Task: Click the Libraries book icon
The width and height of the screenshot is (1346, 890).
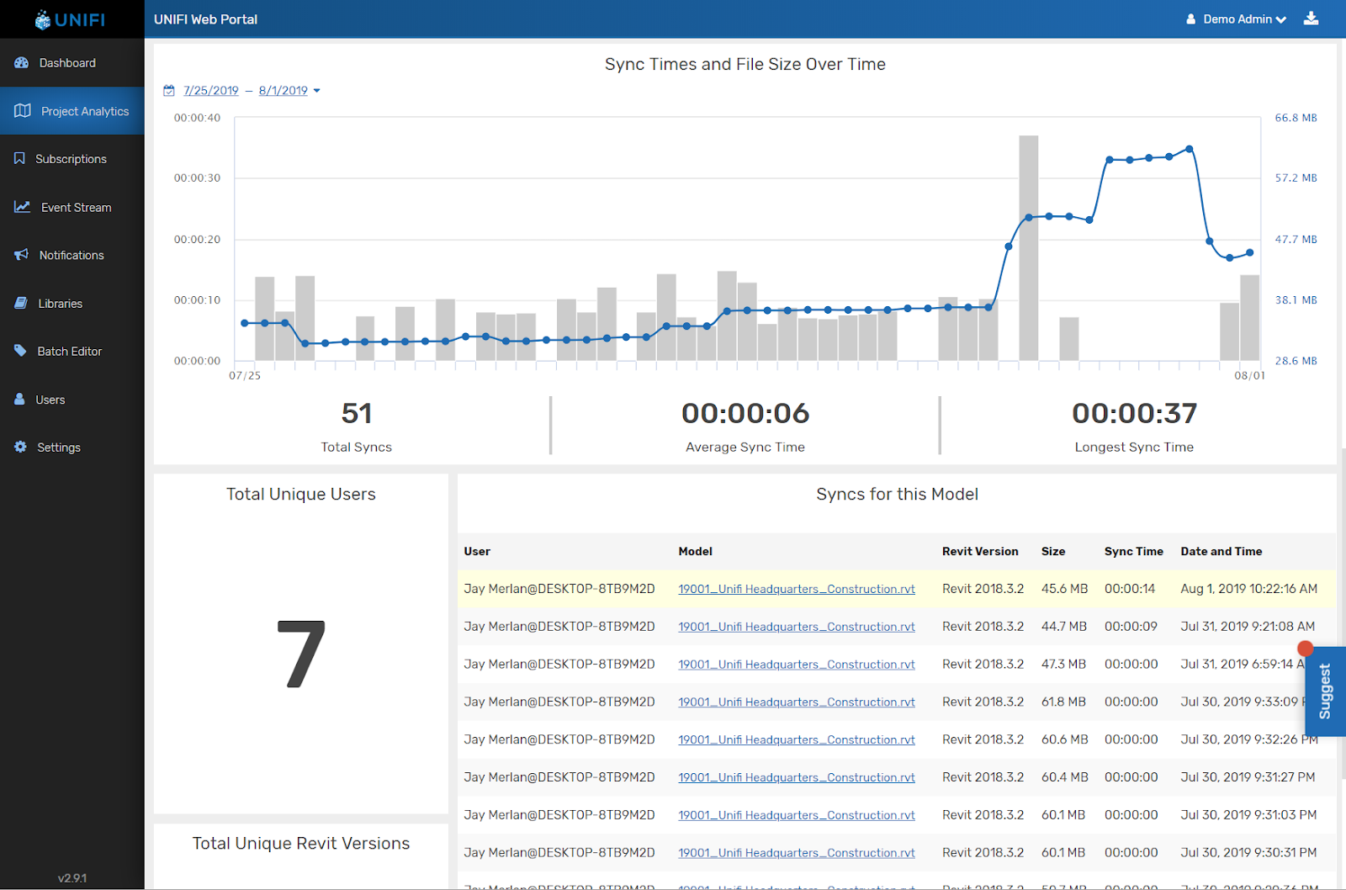Action: click(21, 304)
